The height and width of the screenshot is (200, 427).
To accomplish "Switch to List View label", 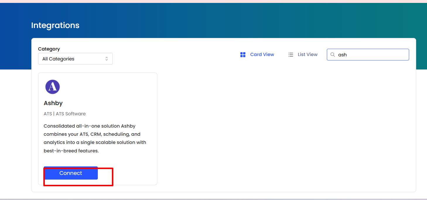I will [x=308, y=55].
